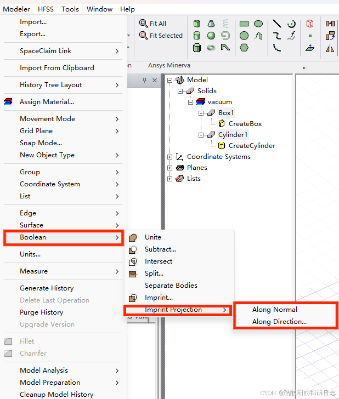Select the Draw rectangle tool
This screenshot has height=399, width=339.
coord(244,24)
